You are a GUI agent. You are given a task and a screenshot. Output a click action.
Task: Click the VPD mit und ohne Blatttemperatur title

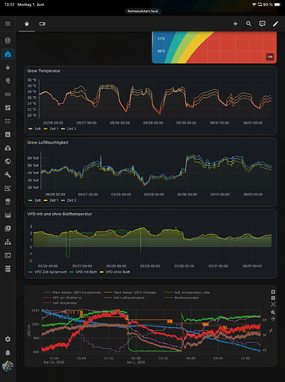point(59,214)
